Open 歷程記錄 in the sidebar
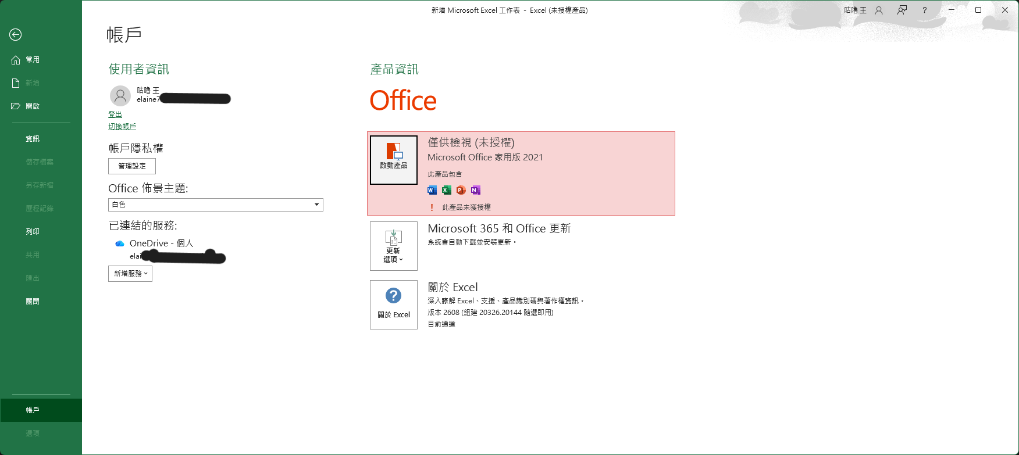 pyautogui.click(x=41, y=209)
